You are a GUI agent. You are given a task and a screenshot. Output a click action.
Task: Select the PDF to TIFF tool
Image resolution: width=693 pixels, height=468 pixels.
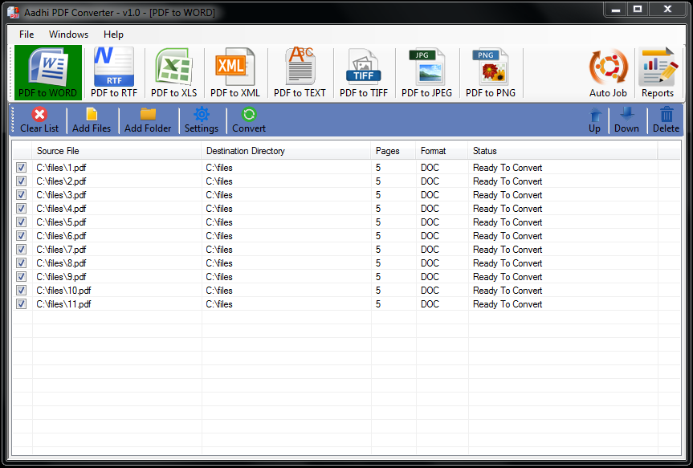point(363,72)
